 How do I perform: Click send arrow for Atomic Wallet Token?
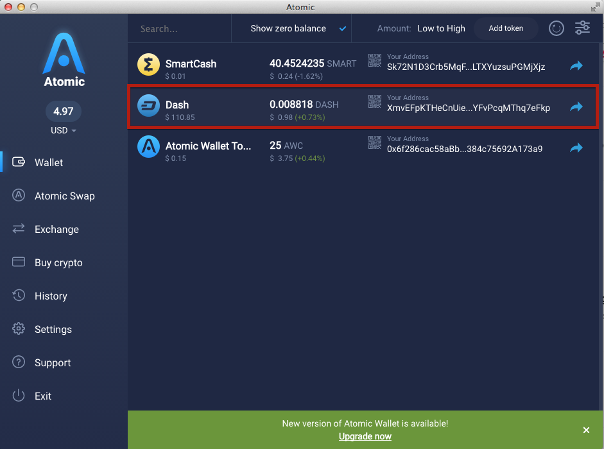576,148
